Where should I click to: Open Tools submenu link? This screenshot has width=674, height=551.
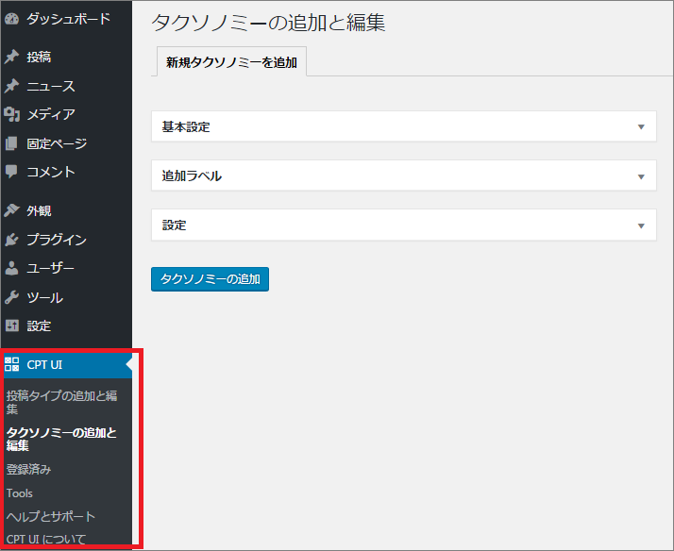(19, 493)
